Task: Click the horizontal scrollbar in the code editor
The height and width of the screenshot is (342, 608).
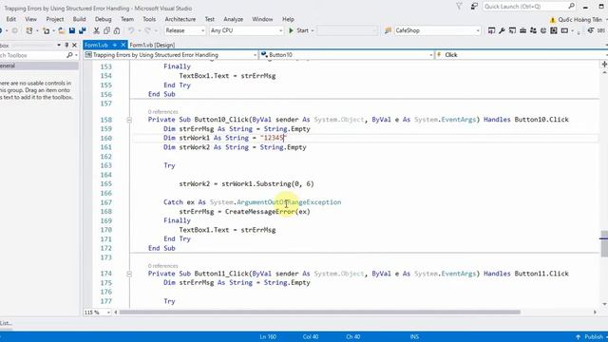Action: tap(320, 312)
